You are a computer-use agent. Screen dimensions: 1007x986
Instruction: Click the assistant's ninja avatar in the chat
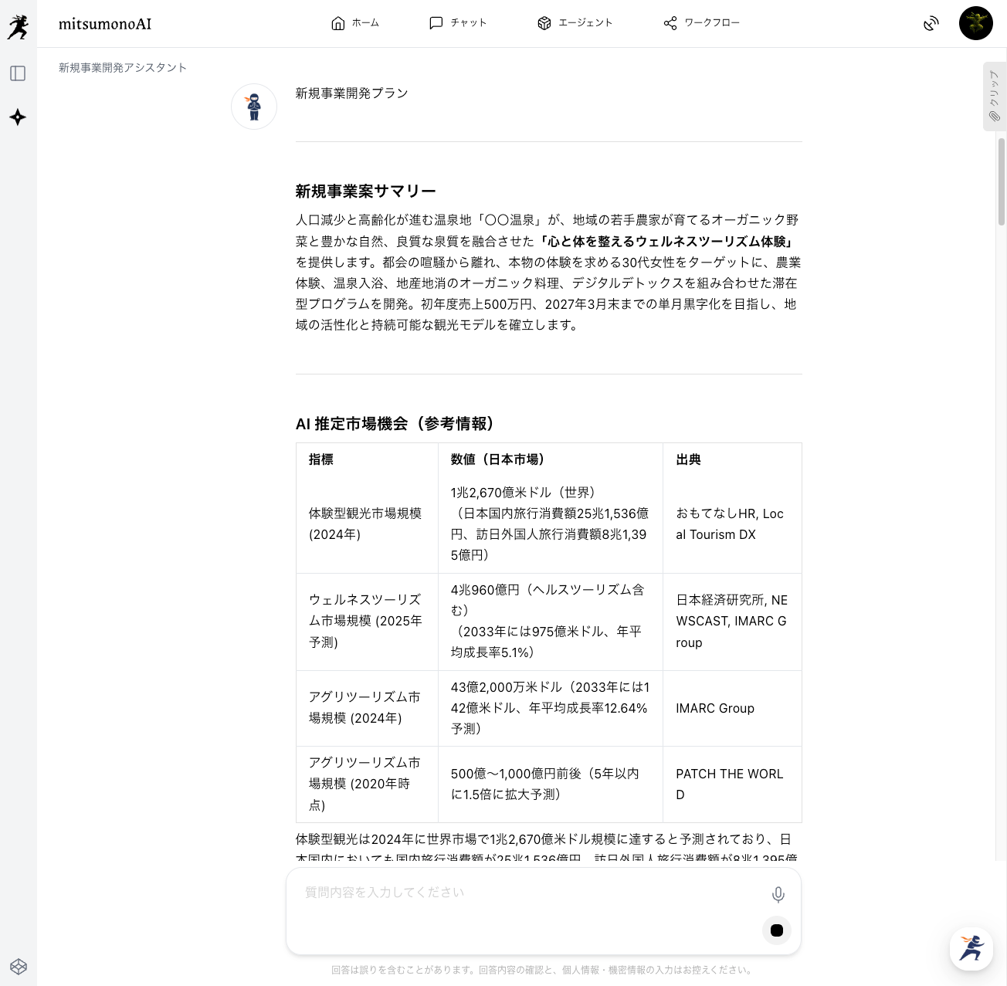point(254,107)
